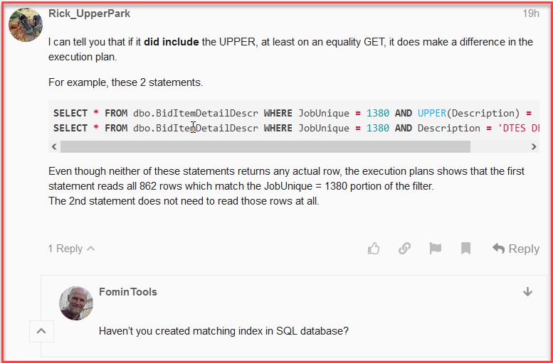Bookmark Rick_UpperPark's post
This screenshot has width=553, height=363.
(465, 249)
